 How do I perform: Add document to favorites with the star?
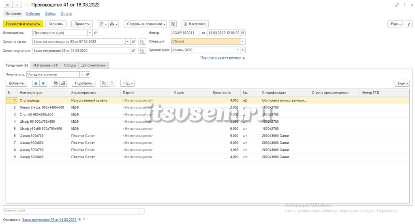coord(27,5)
